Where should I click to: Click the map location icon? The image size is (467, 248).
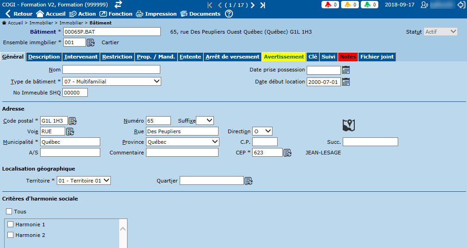[x=348, y=125]
